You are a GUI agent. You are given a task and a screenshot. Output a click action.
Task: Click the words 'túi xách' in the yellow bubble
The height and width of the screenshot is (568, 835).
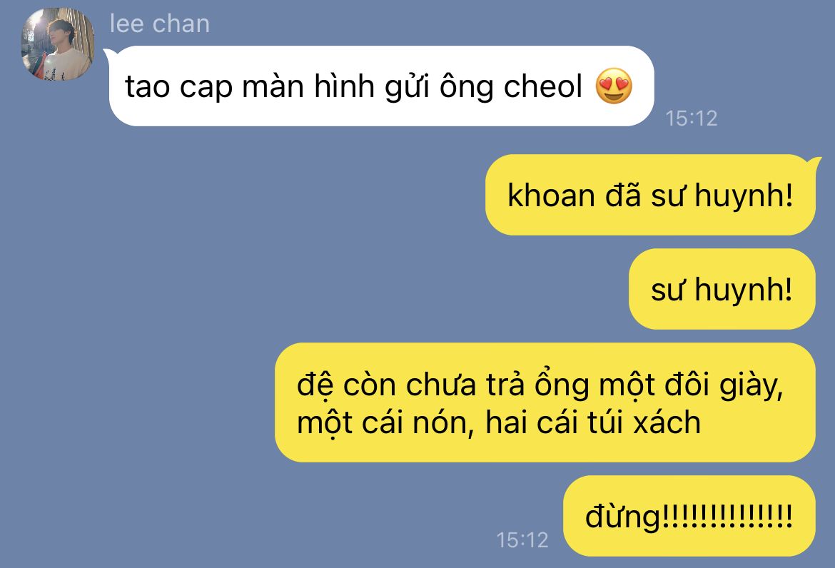(643, 422)
